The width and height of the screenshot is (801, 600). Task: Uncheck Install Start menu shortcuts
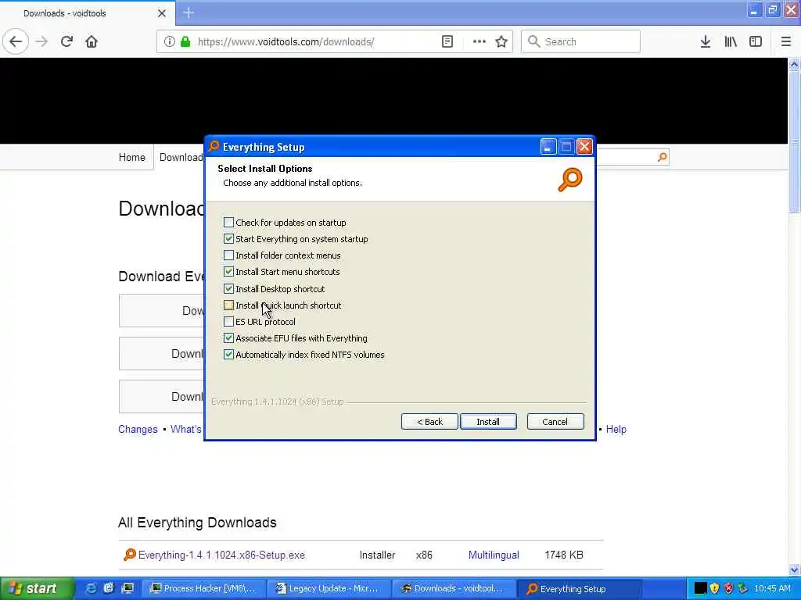tap(229, 272)
